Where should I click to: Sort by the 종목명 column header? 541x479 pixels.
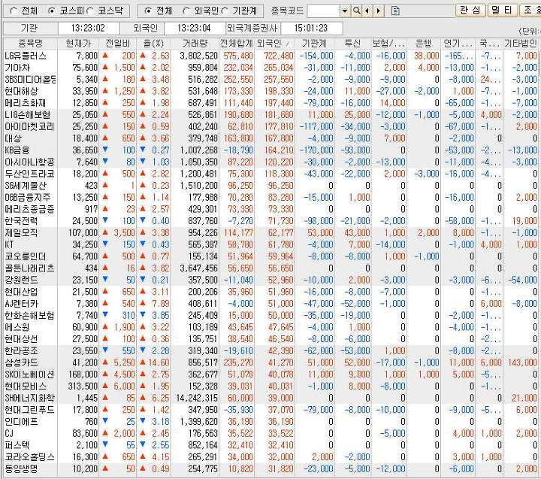30,44
